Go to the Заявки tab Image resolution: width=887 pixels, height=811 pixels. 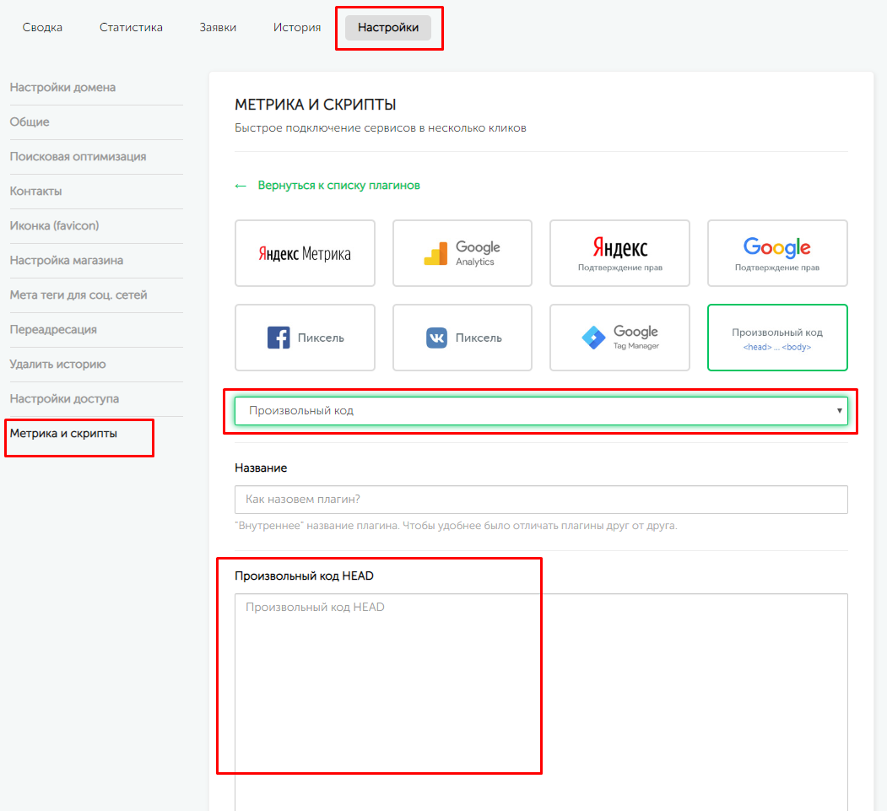(218, 28)
